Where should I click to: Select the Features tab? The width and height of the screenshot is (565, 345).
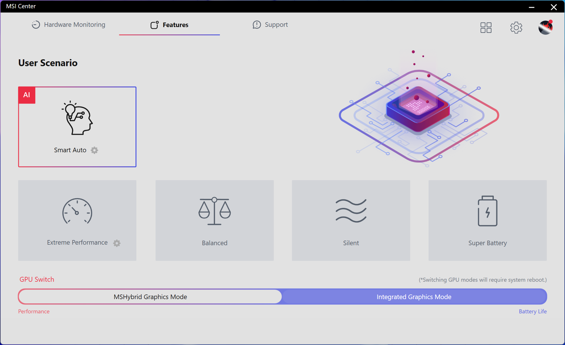[x=169, y=25]
